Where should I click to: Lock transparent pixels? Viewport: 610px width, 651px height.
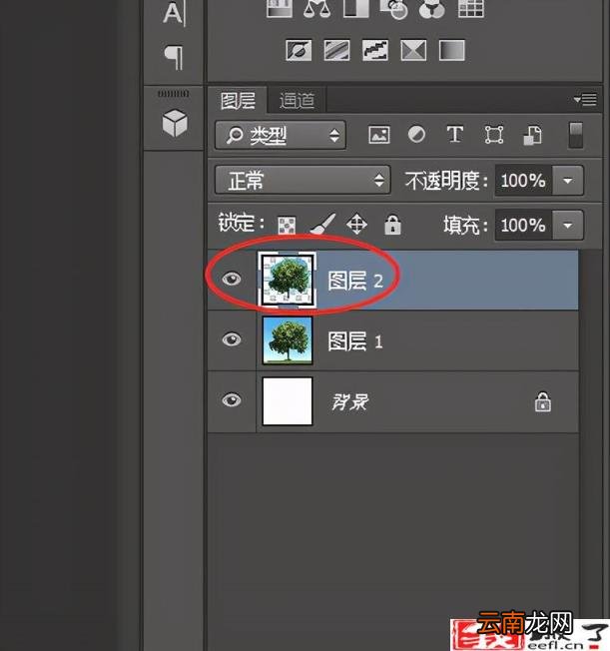(287, 226)
